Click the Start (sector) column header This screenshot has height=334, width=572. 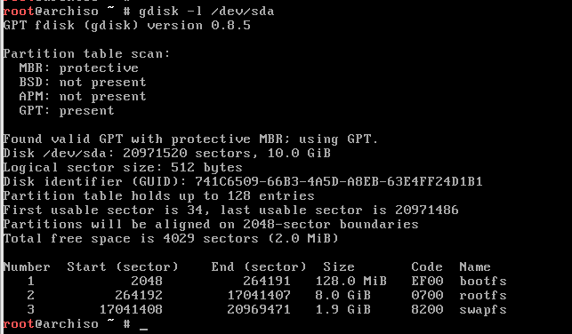point(123,266)
